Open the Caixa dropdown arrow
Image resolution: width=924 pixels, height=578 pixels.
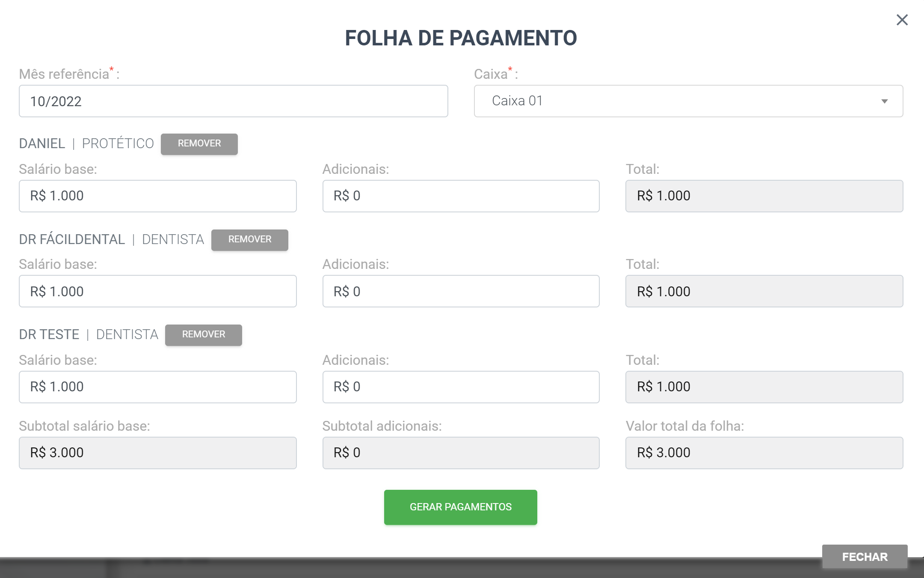tap(884, 101)
